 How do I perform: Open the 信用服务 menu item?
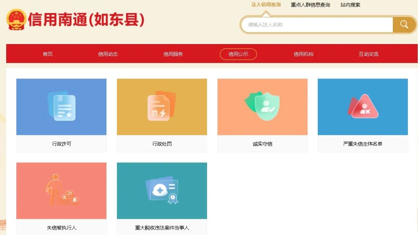pyautogui.click(x=173, y=54)
